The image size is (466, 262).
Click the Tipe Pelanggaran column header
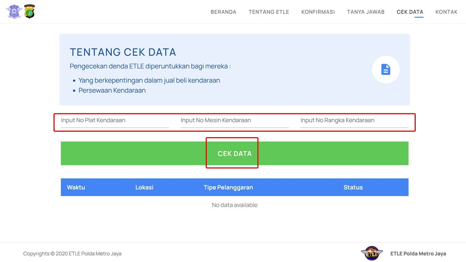click(x=228, y=187)
